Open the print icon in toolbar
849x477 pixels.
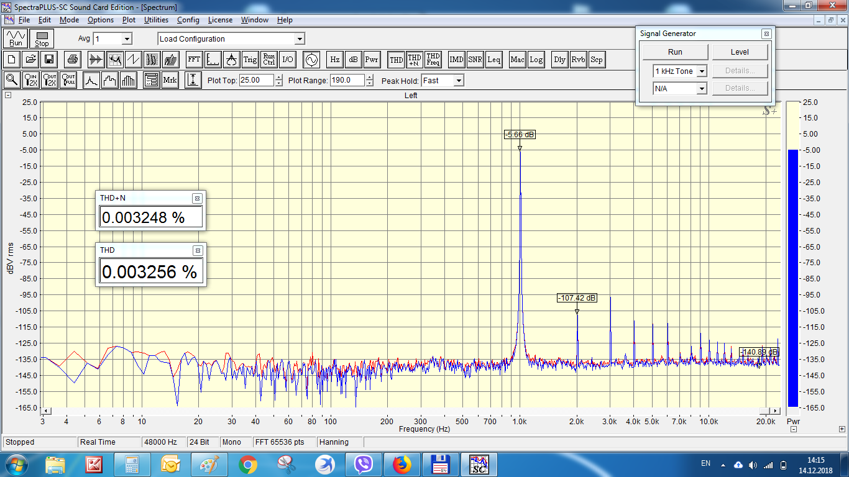tap(73, 60)
